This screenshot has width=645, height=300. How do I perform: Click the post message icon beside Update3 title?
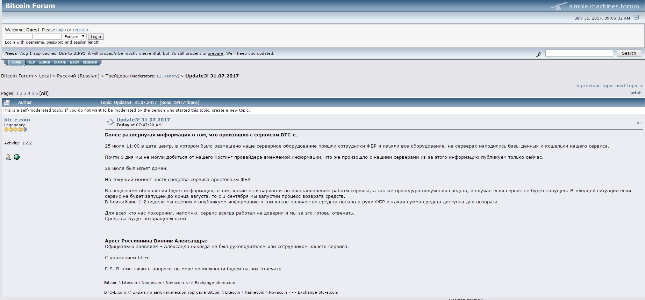tap(110, 122)
